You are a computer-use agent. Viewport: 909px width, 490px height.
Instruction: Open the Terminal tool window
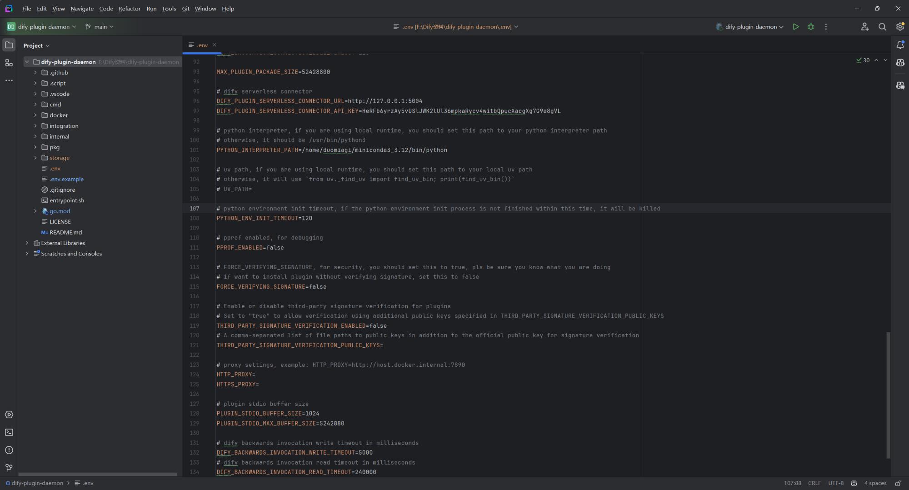click(x=9, y=432)
